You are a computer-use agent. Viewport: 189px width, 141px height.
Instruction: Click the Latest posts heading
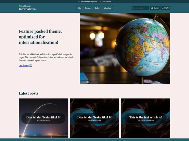point(29,93)
